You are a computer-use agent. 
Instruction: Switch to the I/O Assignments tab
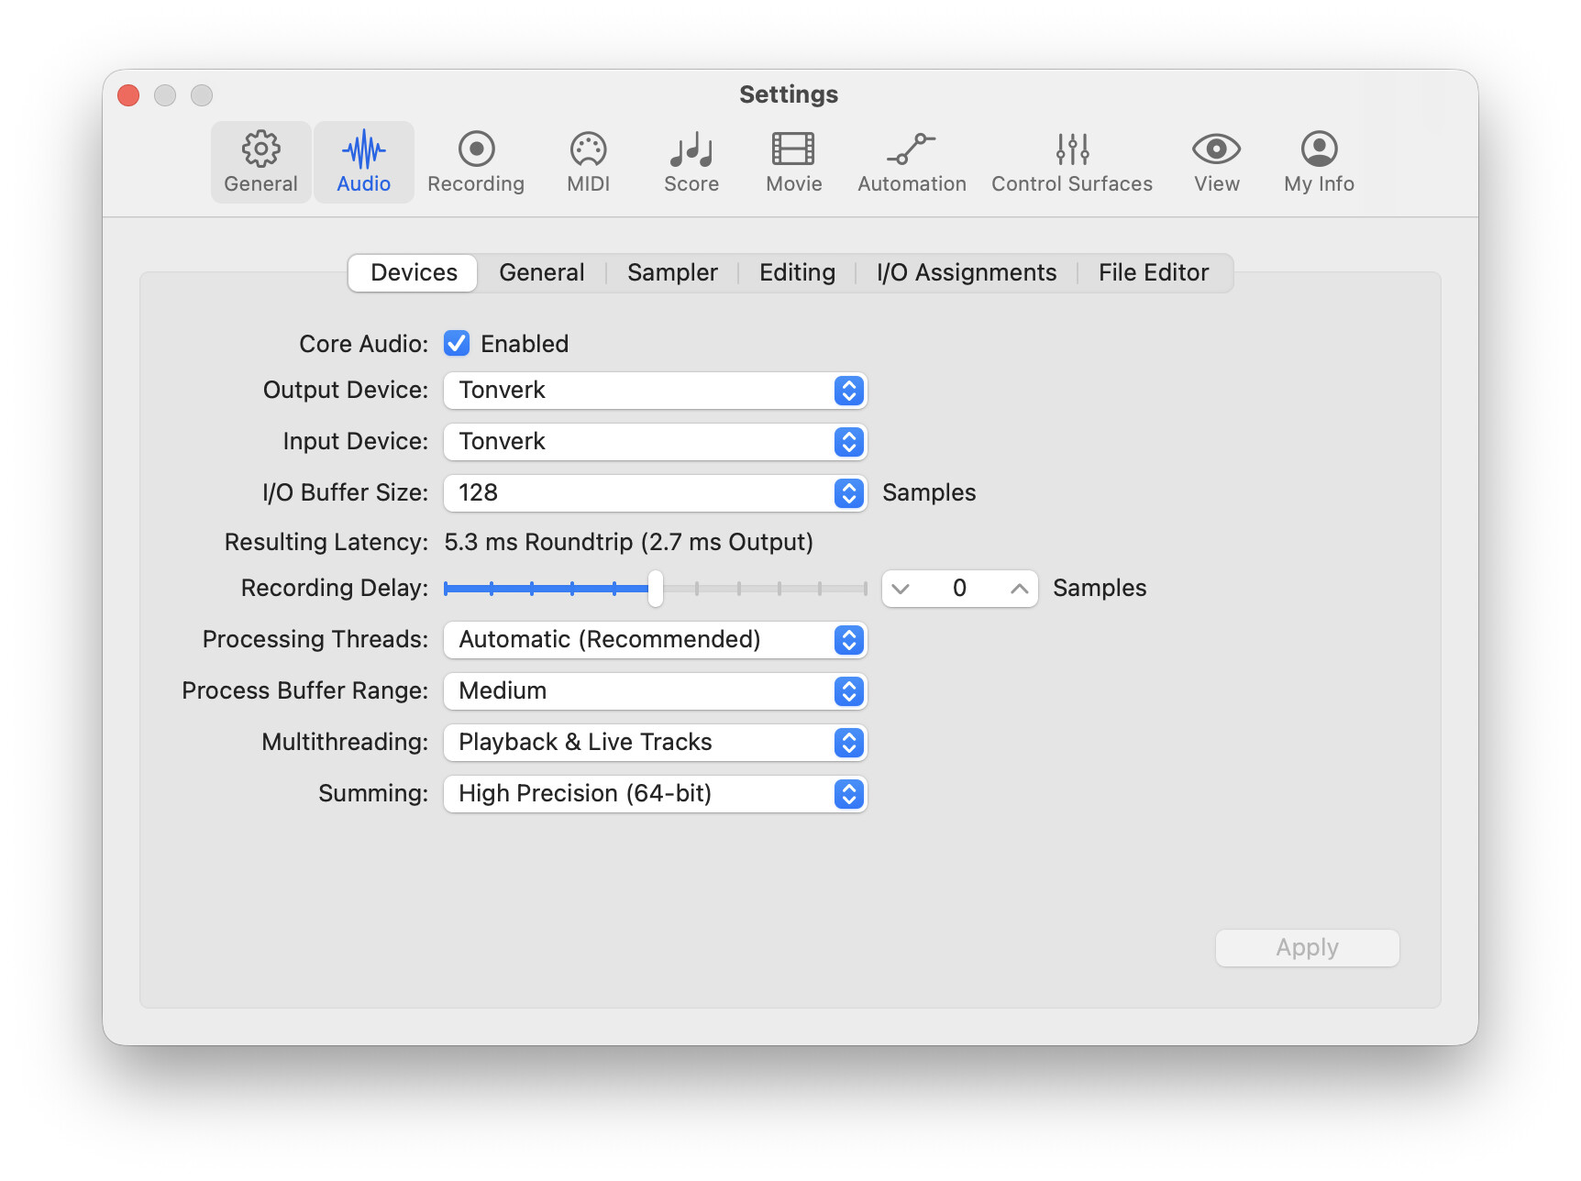967,273
